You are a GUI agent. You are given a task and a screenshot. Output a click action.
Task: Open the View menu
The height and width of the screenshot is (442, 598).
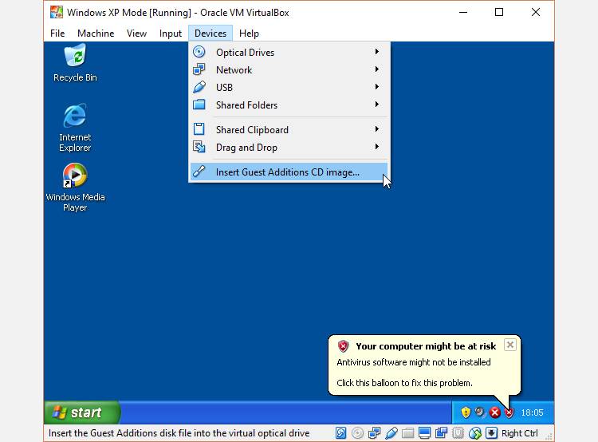point(136,34)
